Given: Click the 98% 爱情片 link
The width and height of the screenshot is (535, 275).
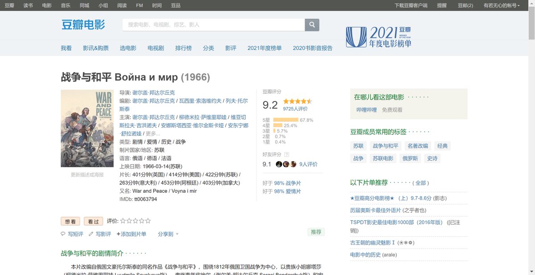Looking at the screenshot, I should pyautogui.click(x=288, y=191).
